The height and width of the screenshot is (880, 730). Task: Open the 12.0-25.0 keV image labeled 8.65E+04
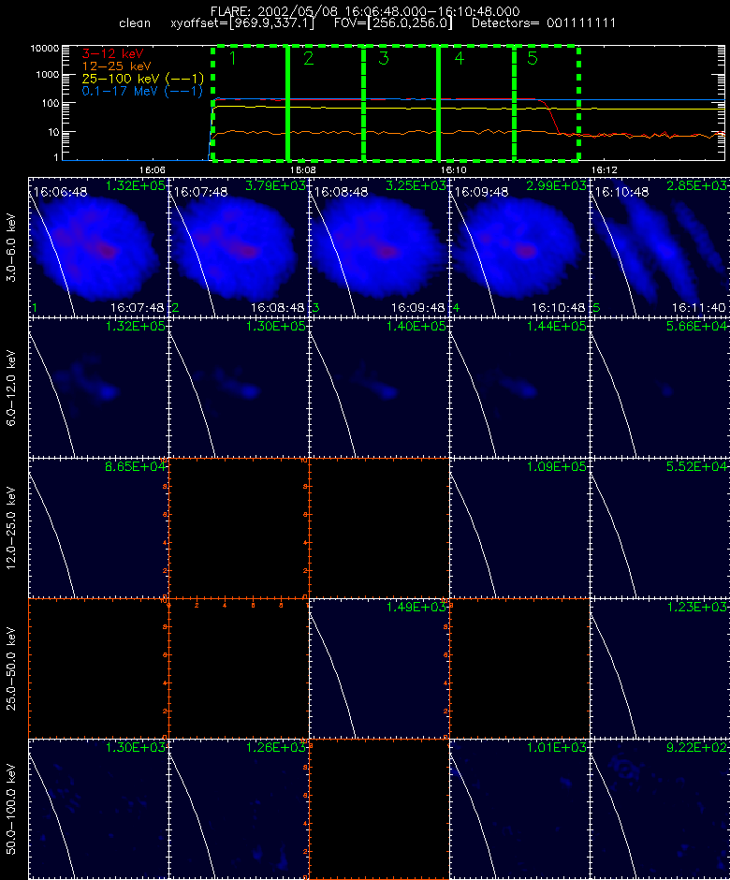pos(98,528)
